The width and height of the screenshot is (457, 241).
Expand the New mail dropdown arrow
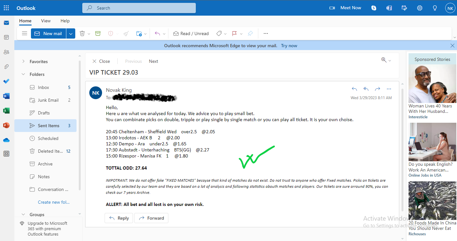(x=71, y=33)
